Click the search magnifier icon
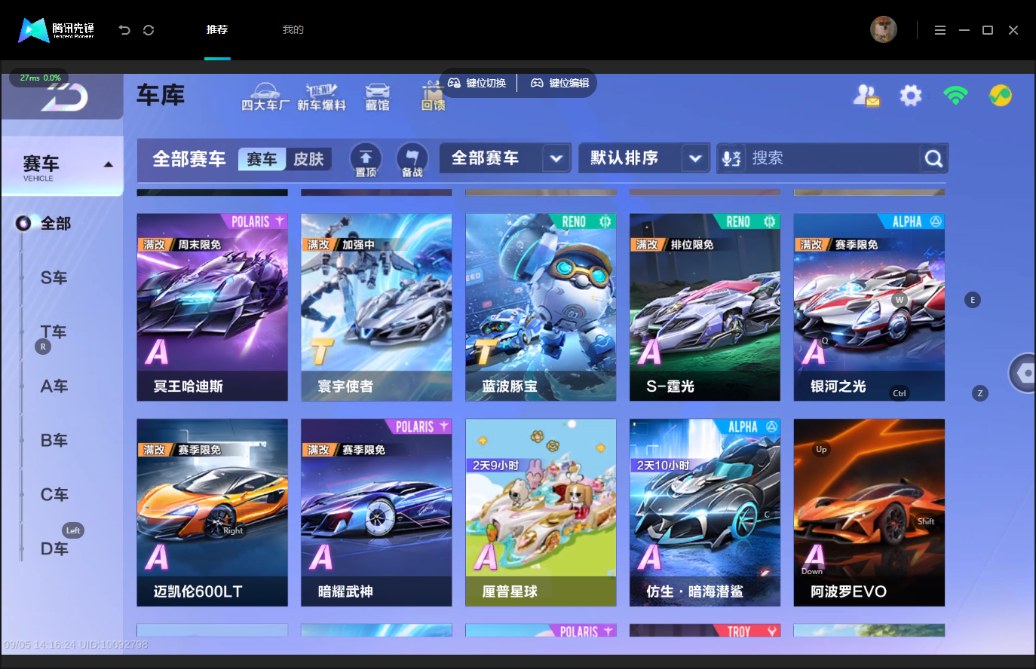 pyautogui.click(x=933, y=158)
